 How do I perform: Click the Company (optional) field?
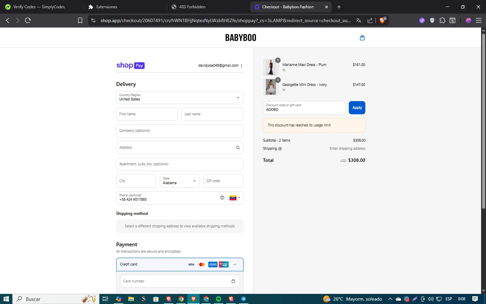(180, 131)
